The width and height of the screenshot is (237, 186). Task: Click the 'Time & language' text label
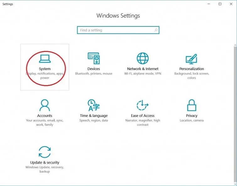click(94, 116)
